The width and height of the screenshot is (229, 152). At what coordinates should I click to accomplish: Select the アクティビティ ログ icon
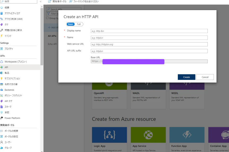click(x=2, y=13)
